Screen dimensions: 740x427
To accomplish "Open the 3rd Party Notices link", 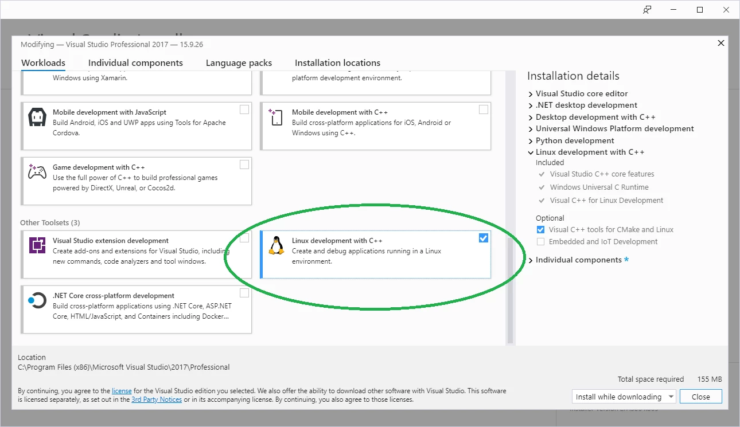I will tap(157, 399).
